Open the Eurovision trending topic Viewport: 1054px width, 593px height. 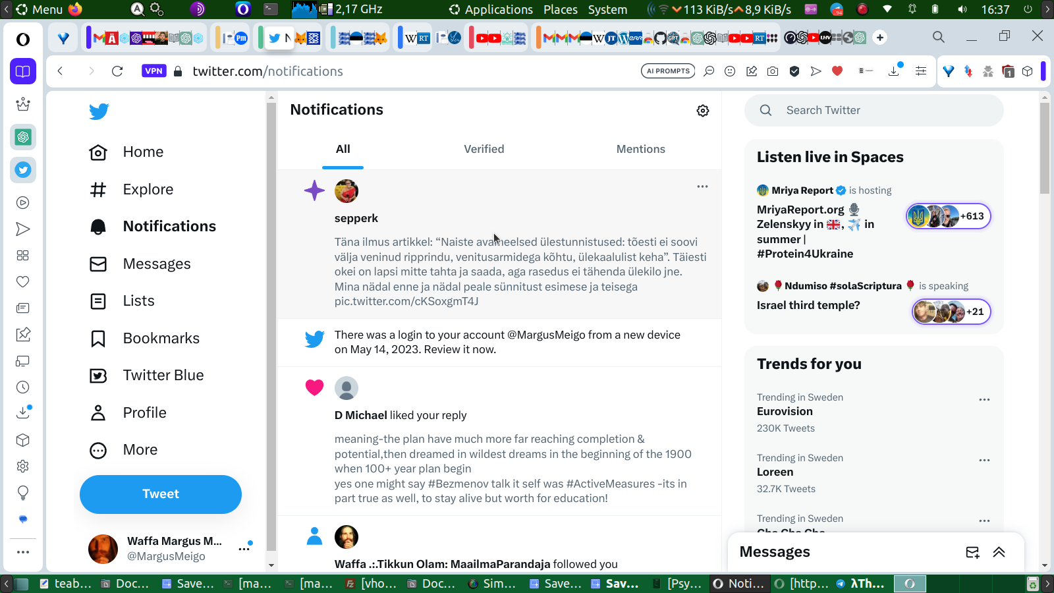(x=785, y=412)
